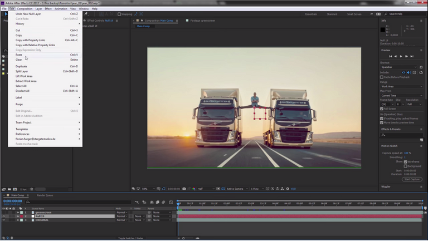Screen dimensions: 428x241
Task: Click the hide shy layers icon in timeline
Action: pos(152,202)
